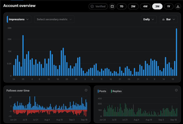The height and width of the screenshot is (124, 183).
Task: Click the Jul 21 label on Follows chart
Action: tap(36, 120)
